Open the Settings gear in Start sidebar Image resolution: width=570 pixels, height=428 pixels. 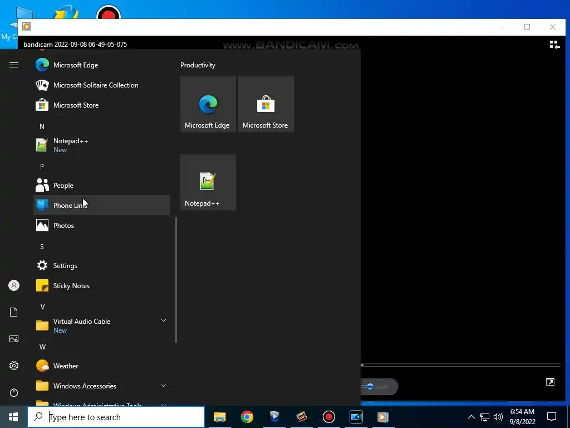[14, 366]
